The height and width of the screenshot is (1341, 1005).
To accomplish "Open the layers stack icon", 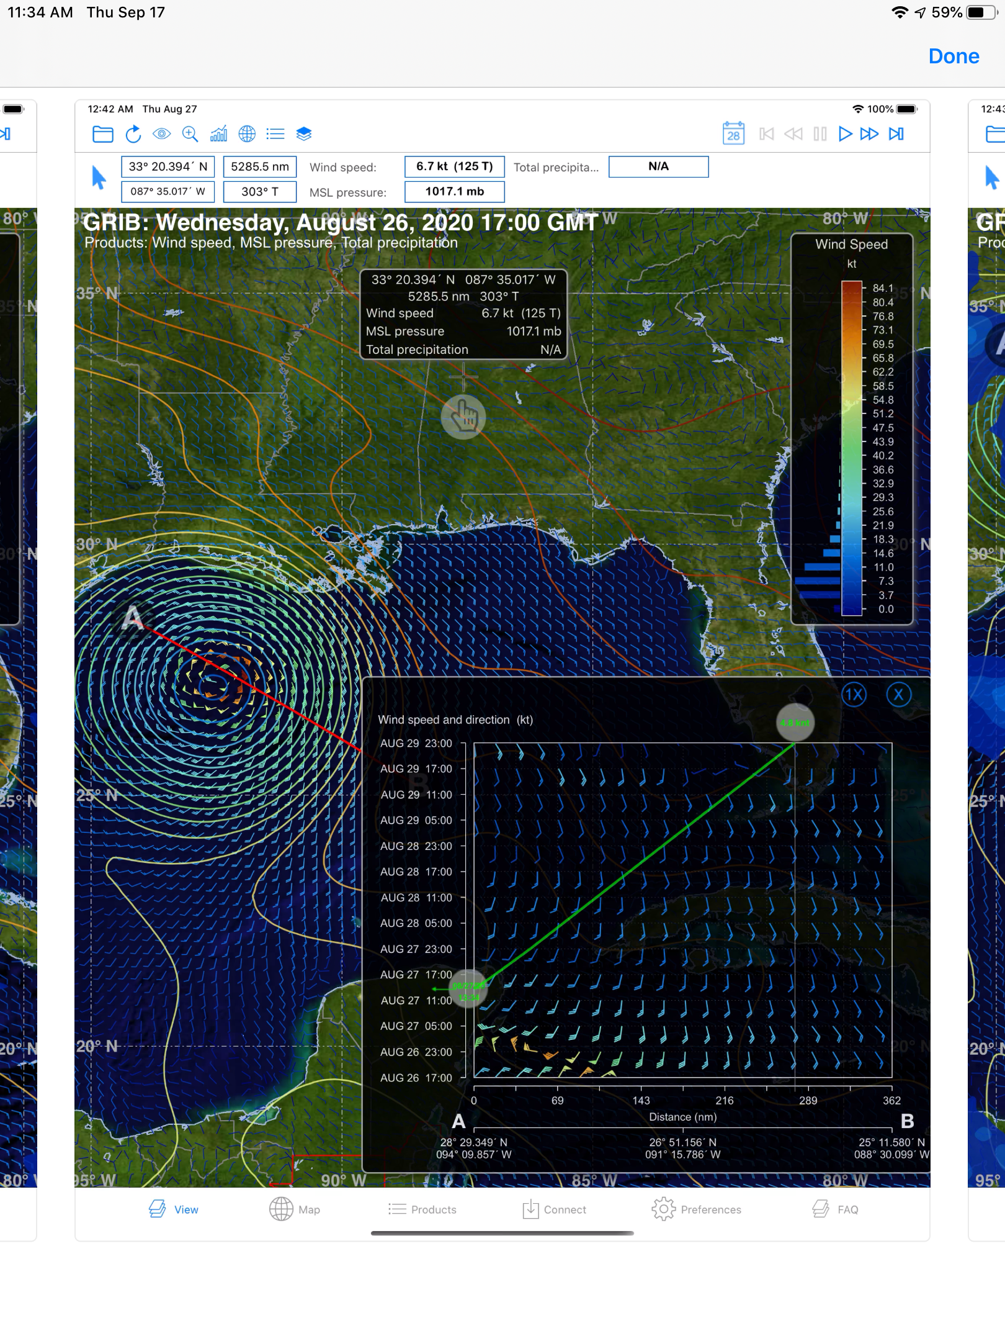I will (304, 134).
